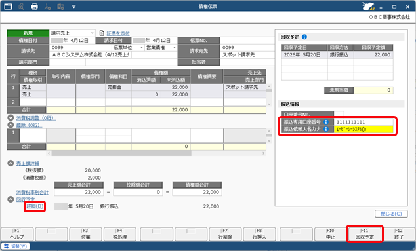This screenshot has height=251, width=416.
Task: Open print preview magnifier icon
Action: (x=21, y=7)
